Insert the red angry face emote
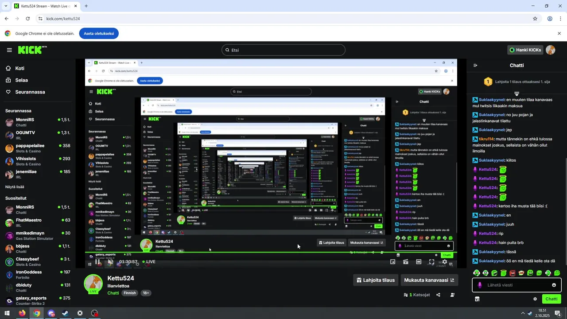 (x=513, y=273)
